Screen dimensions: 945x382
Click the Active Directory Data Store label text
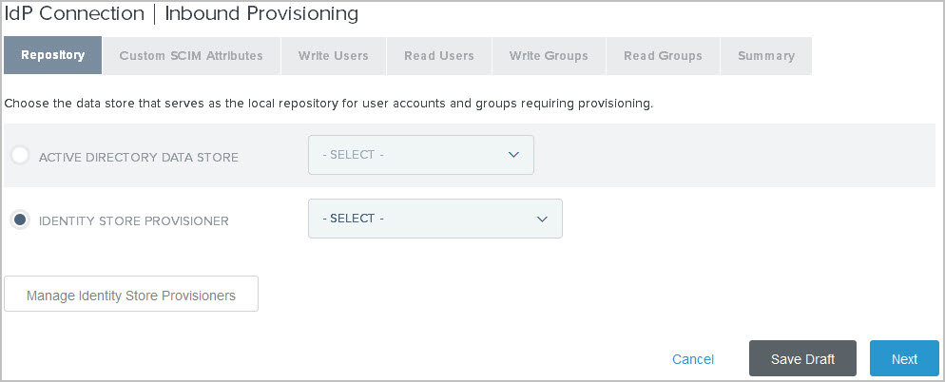pos(139,157)
